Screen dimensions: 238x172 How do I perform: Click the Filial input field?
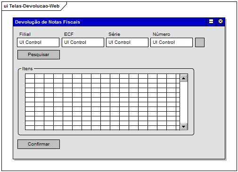click(x=38, y=42)
